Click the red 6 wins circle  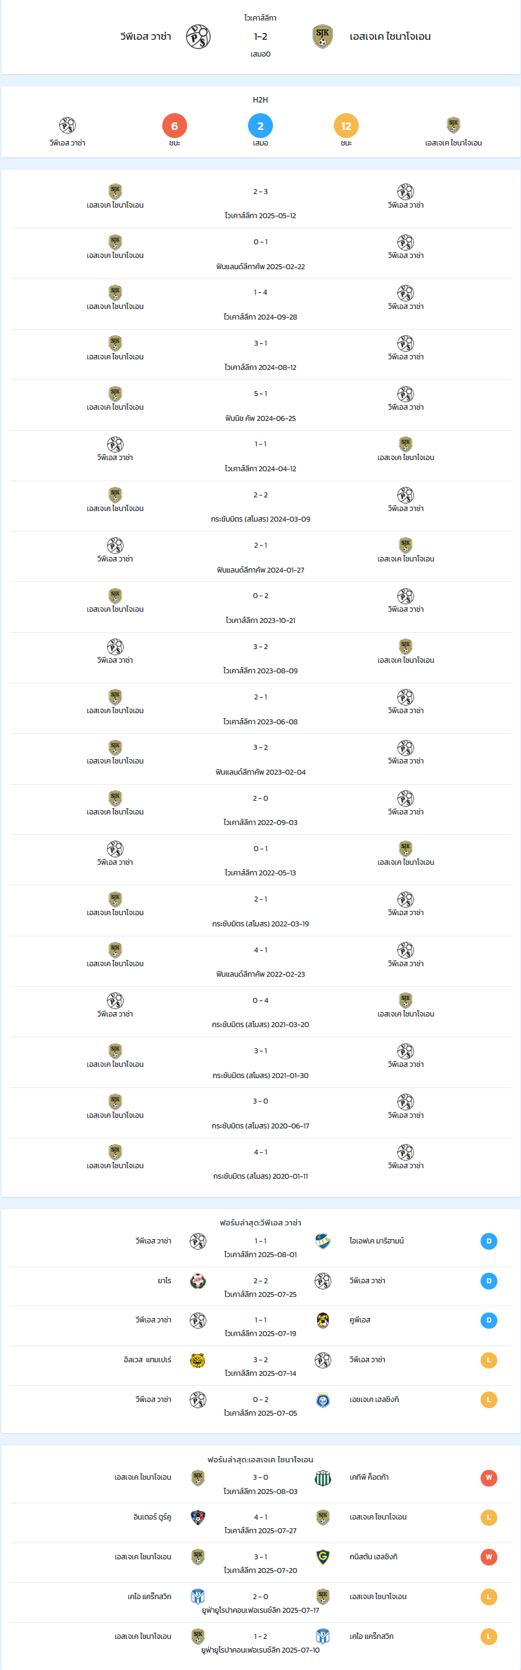click(x=174, y=126)
